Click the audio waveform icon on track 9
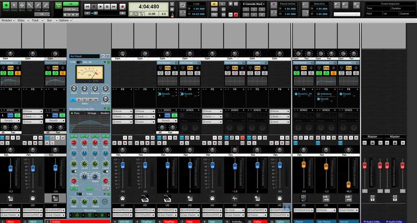This screenshot has width=417, height=223. 235,199
